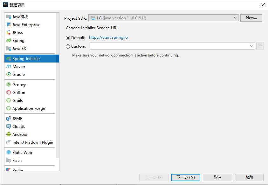Pick JBoss from the project list
This screenshot has width=268, height=185.
click(30, 32)
